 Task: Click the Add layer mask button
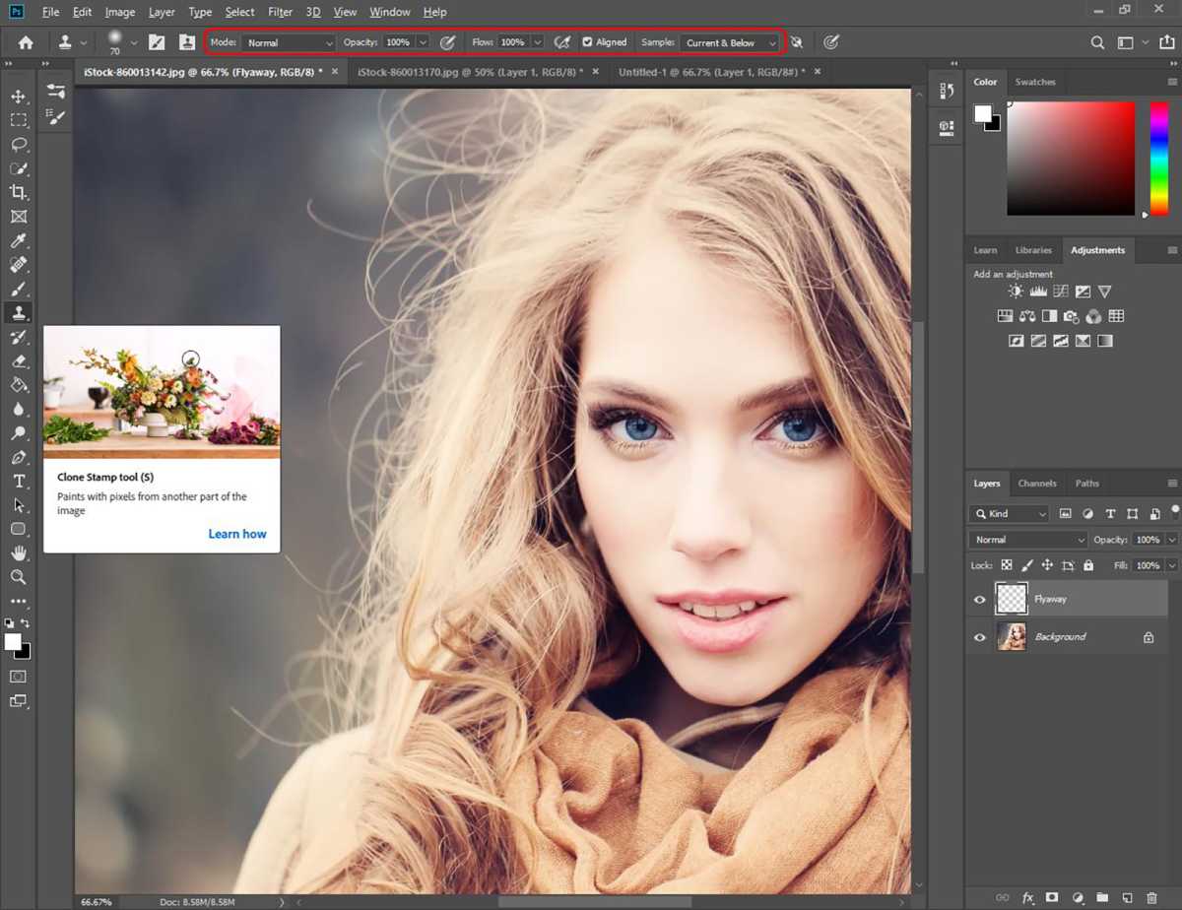(1052, 897)
